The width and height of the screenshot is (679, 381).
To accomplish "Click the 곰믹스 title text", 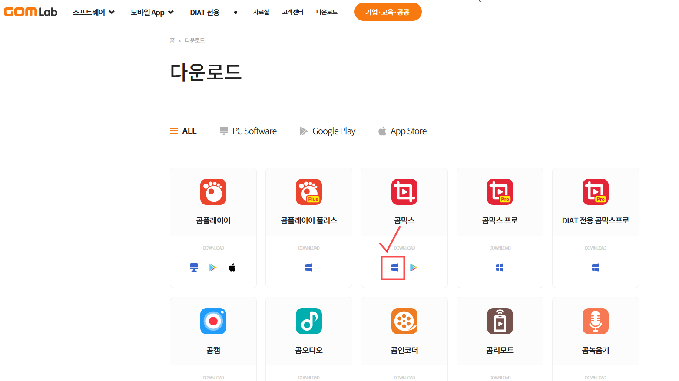I will pos(404,220).
